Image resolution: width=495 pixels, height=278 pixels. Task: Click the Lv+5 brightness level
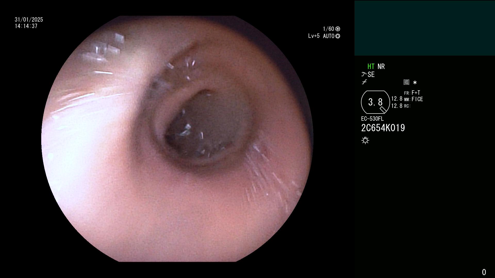pos(314,36)
